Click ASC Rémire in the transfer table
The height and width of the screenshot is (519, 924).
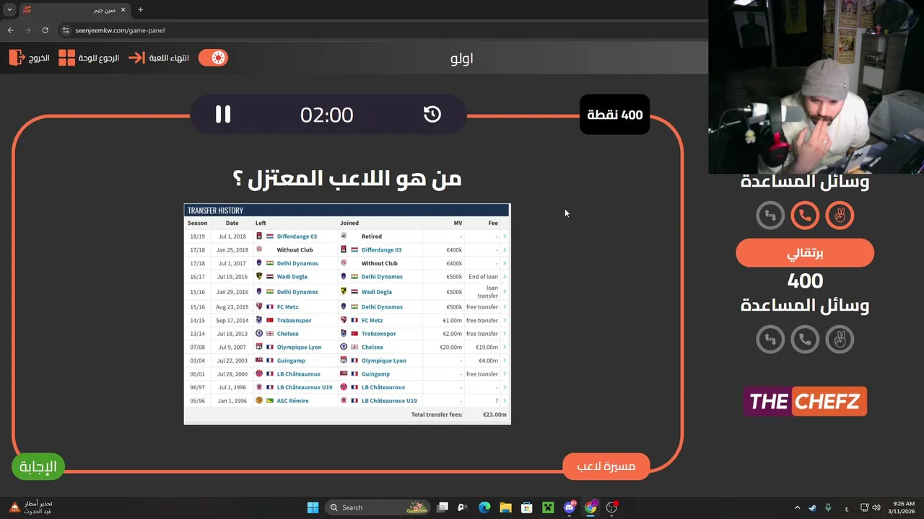pos(292,401)
